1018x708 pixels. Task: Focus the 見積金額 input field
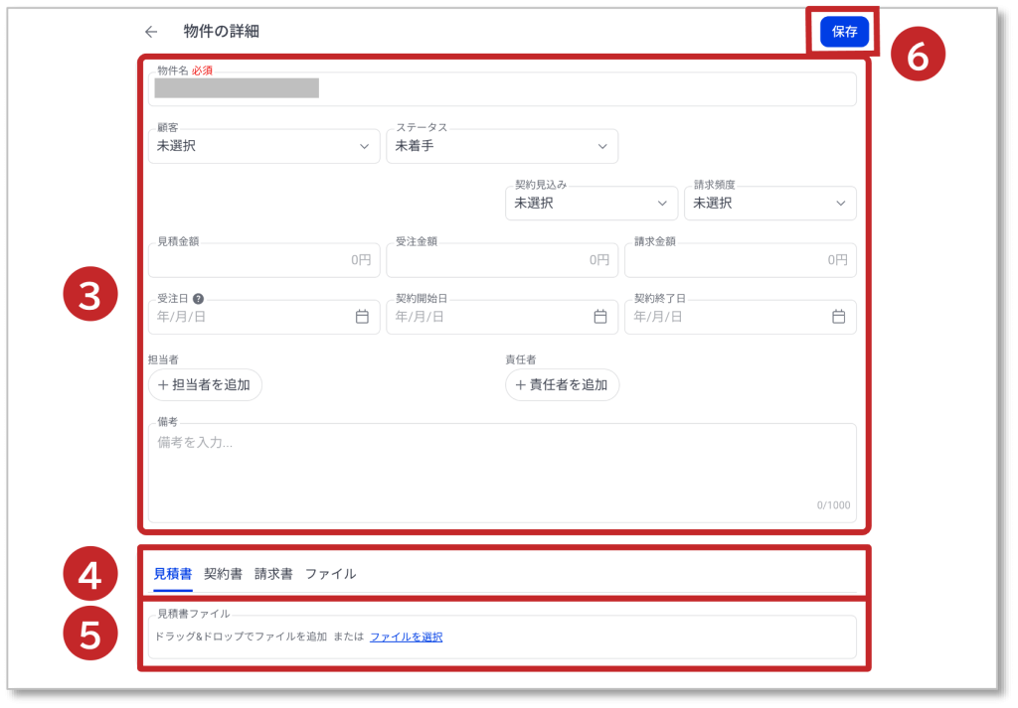click(263, 260)
